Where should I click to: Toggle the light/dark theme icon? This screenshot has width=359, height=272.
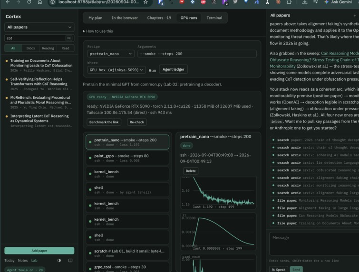tap(59, 260)
